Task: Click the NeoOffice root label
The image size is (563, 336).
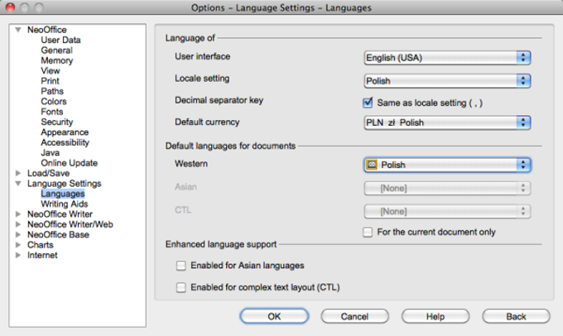Action: coord(47,30)
